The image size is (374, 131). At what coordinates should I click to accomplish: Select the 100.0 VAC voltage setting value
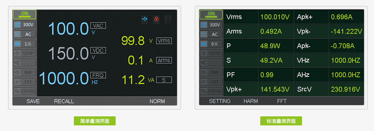pyautogui.click(x=69, y=29)
